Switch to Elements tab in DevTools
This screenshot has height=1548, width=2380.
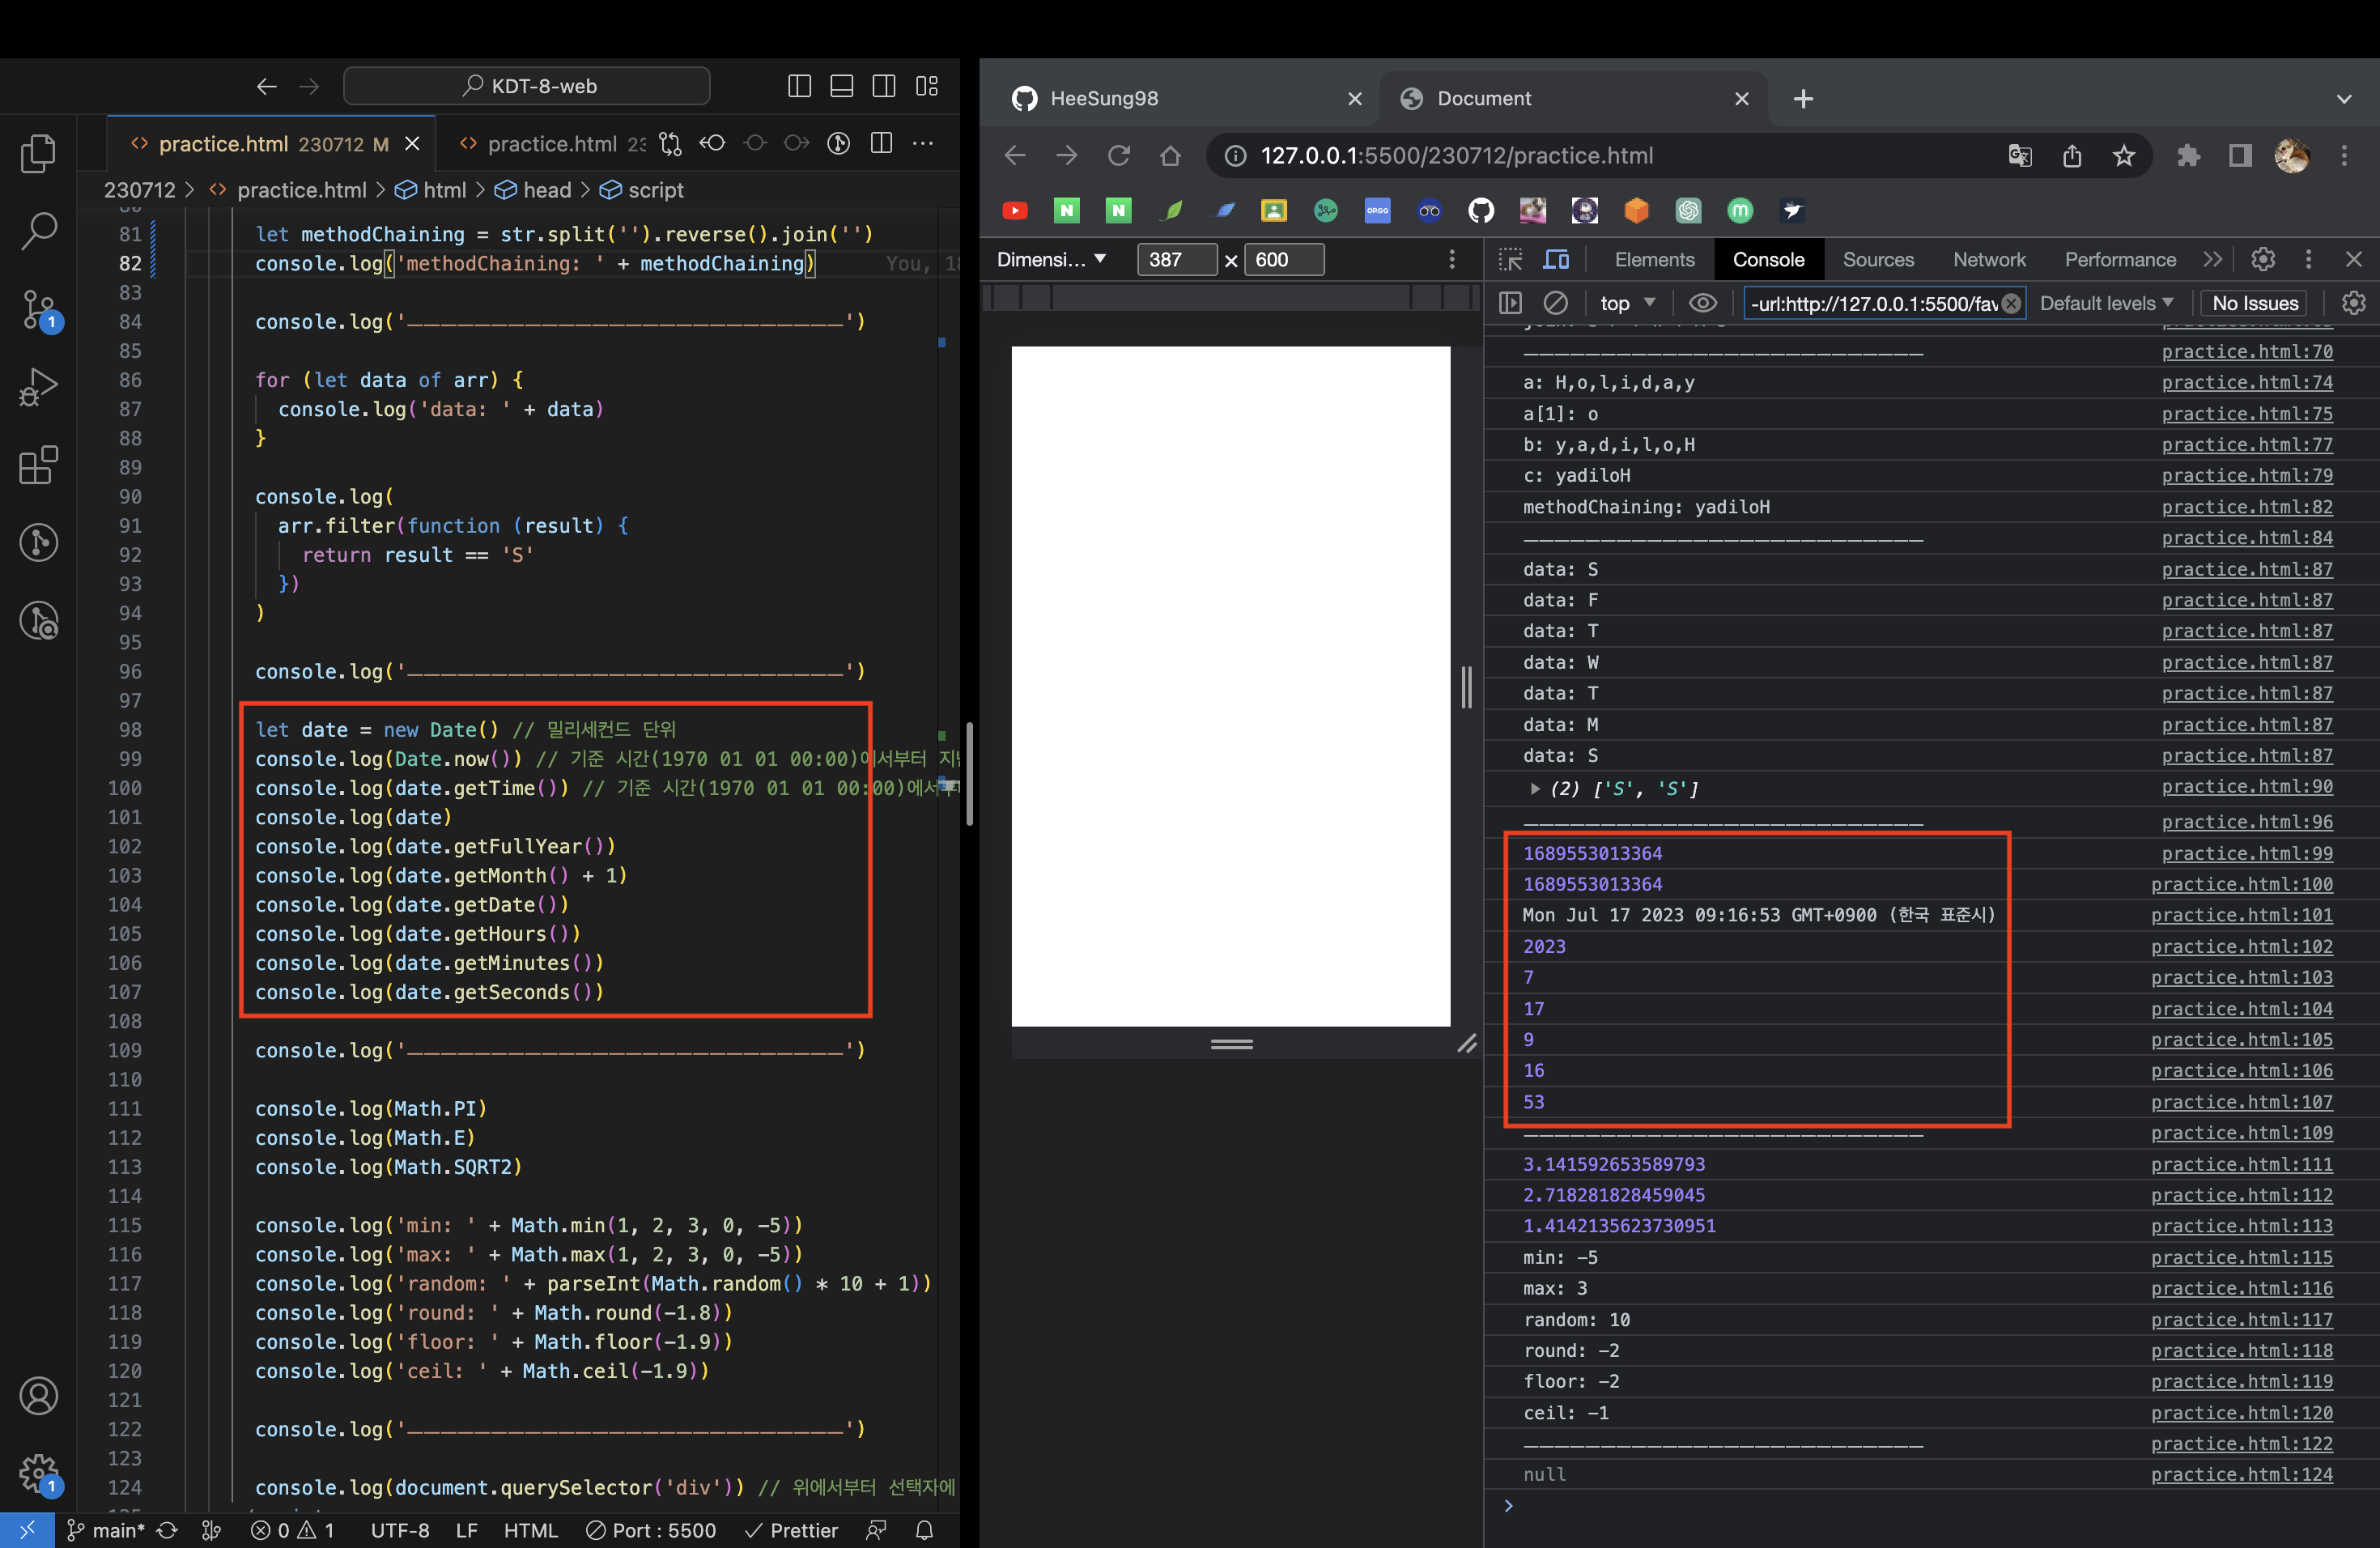(x=1654, y=259)
